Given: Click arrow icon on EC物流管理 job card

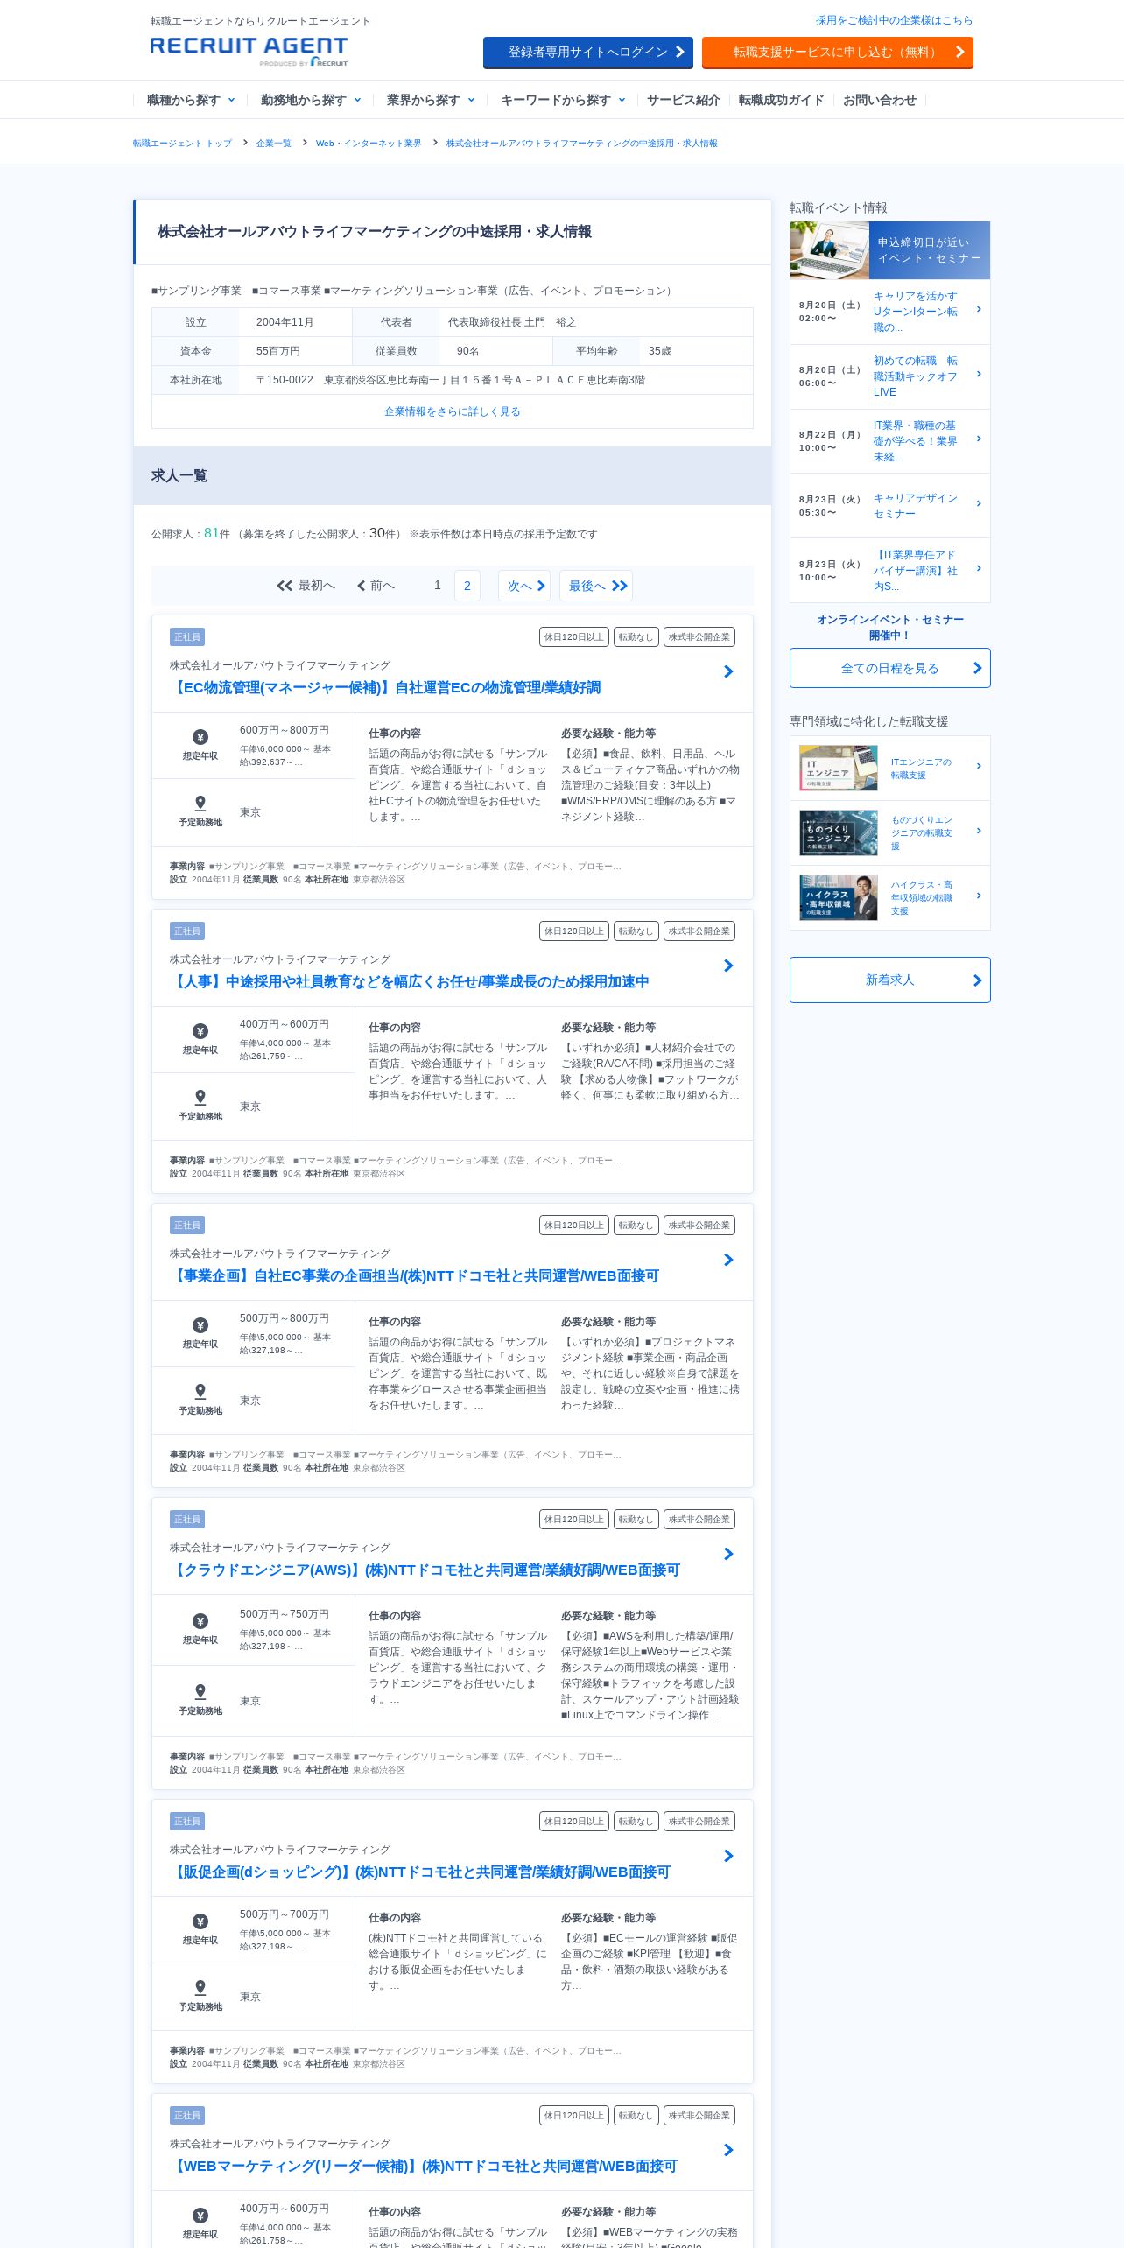Looking at the screenshot, I should point(728,671).
